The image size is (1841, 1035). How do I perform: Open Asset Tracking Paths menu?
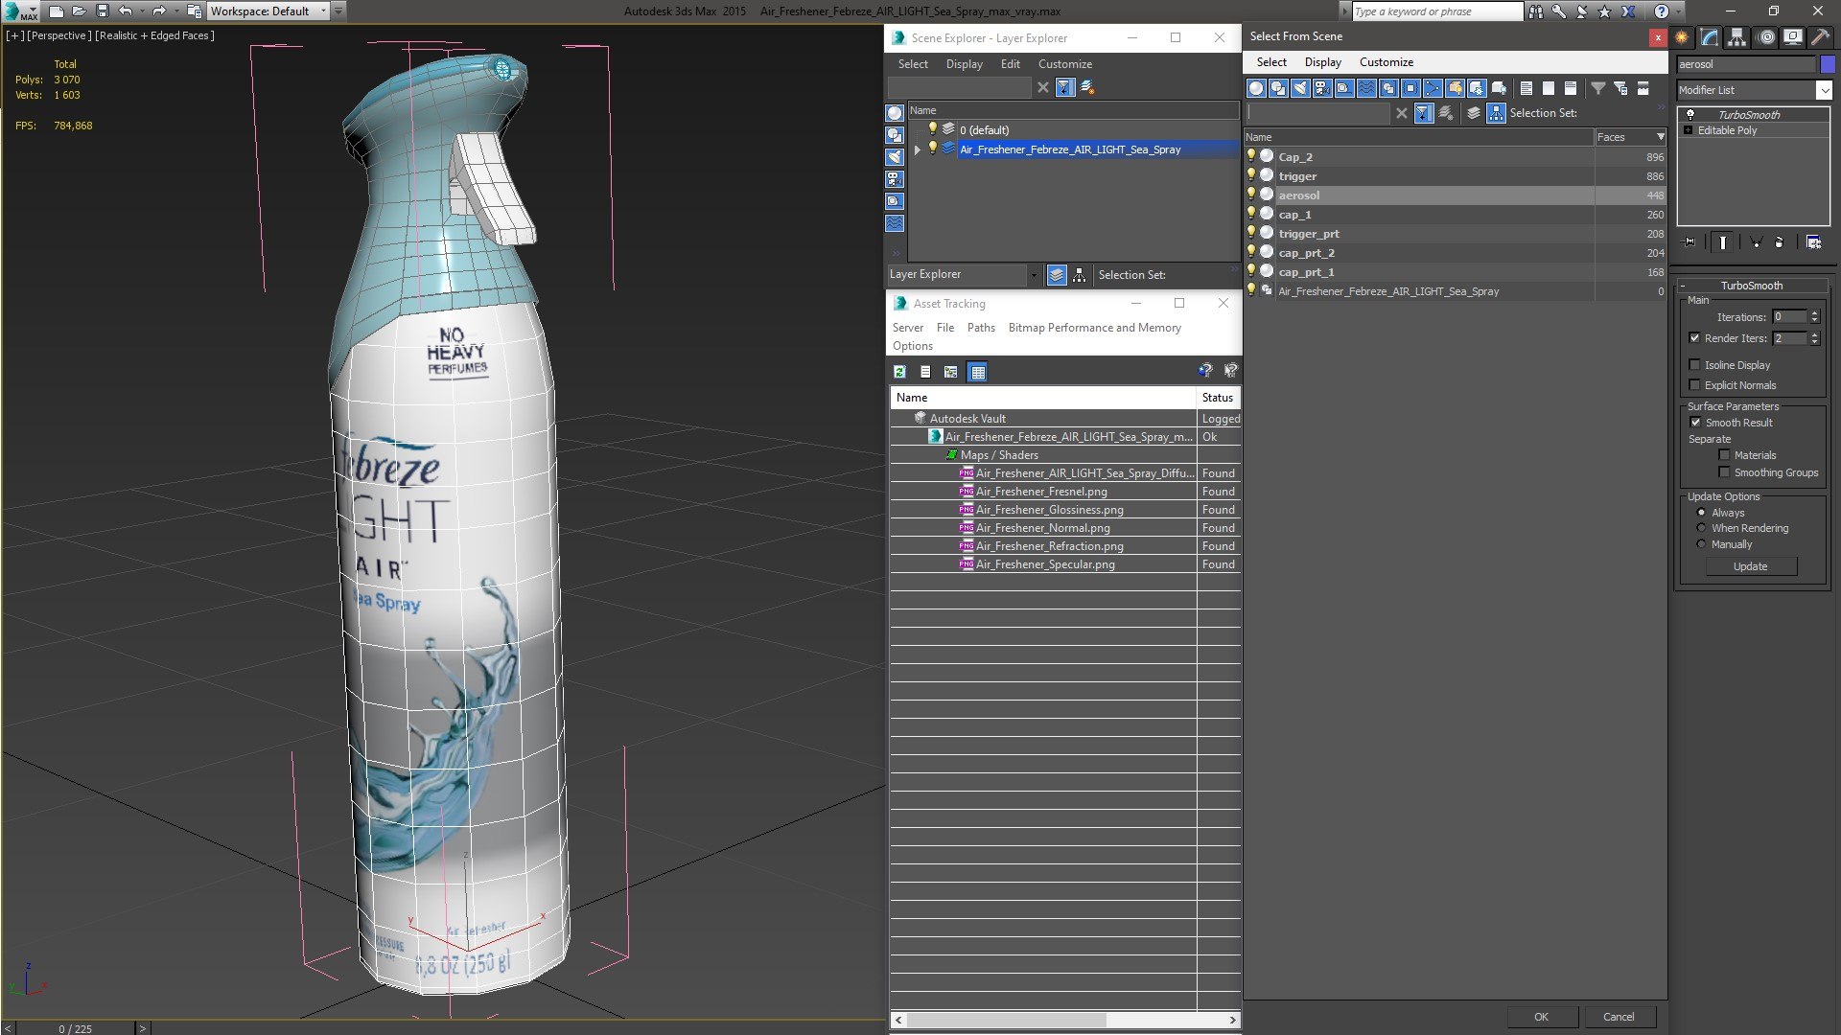tap(981, 328)
